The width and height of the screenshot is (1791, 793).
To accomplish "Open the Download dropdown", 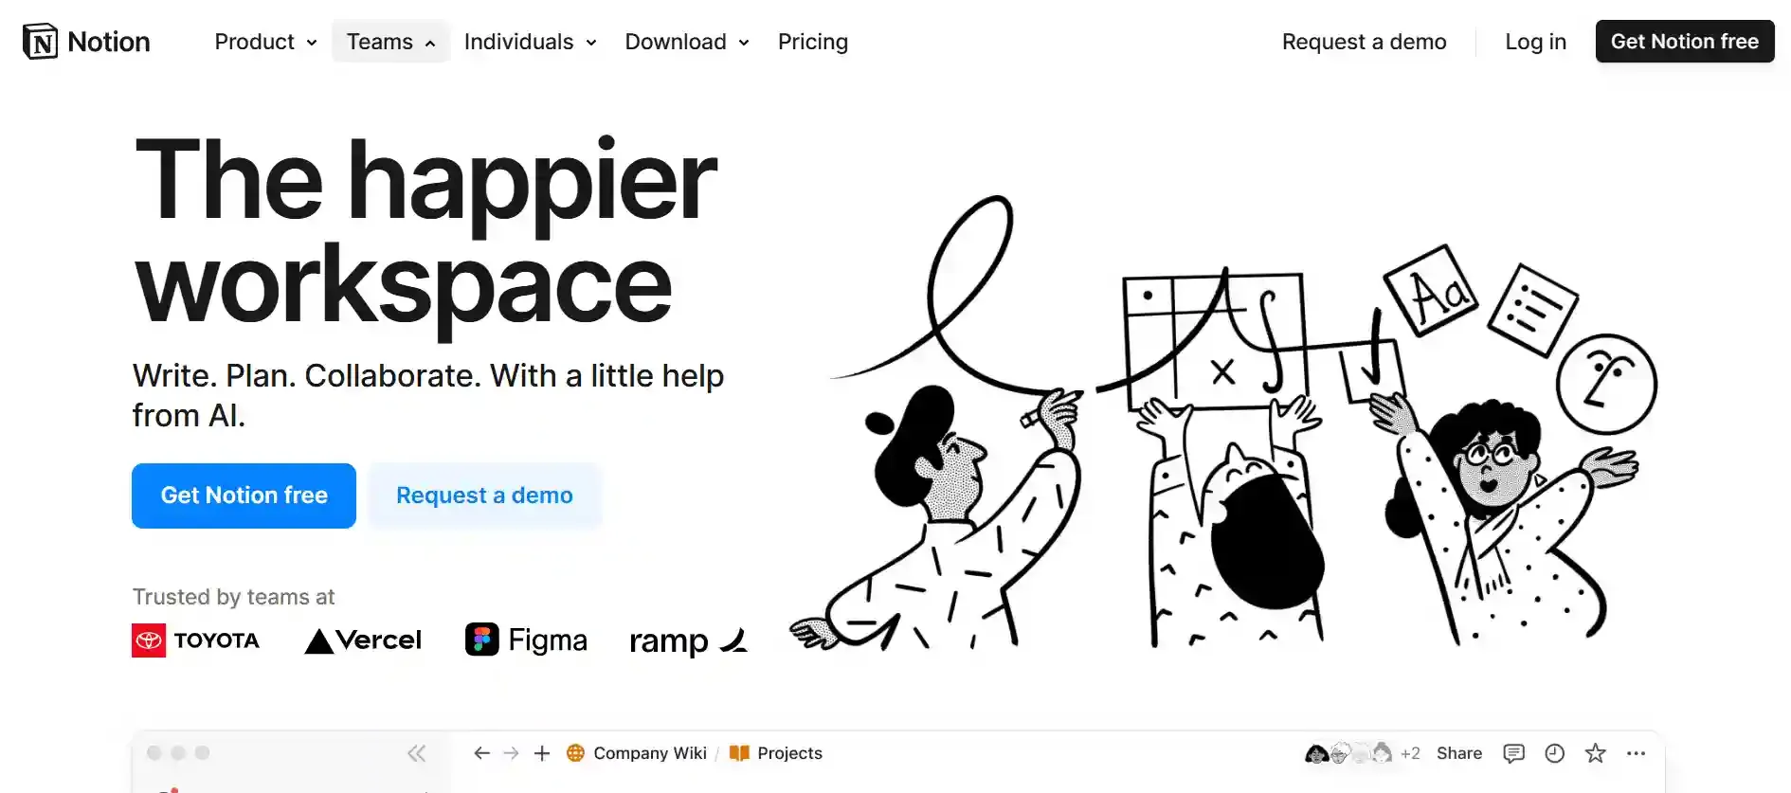I will coord(687,42).
